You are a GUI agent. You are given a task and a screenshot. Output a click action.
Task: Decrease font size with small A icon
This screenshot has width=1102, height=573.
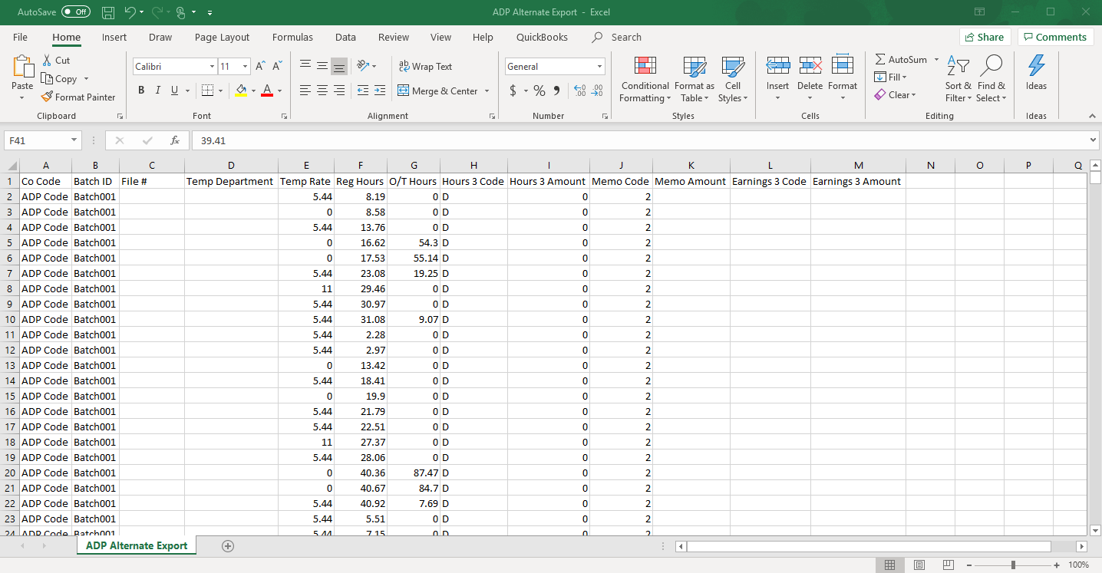tap(278, 67)
